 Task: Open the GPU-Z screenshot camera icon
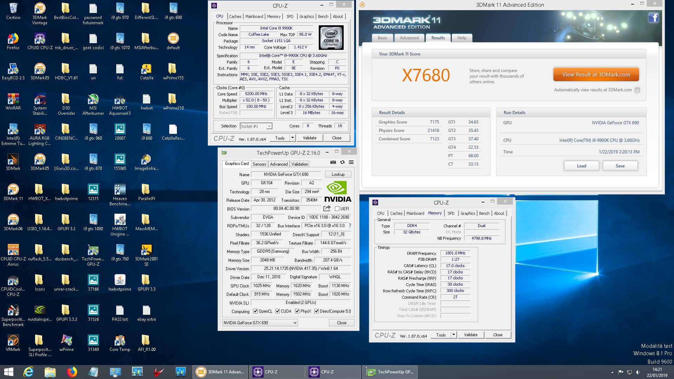tap(333, 162)
